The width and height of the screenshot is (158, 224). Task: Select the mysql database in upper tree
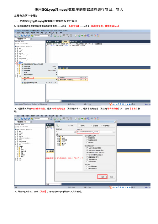pyautogui.click(x=20, y=57)
